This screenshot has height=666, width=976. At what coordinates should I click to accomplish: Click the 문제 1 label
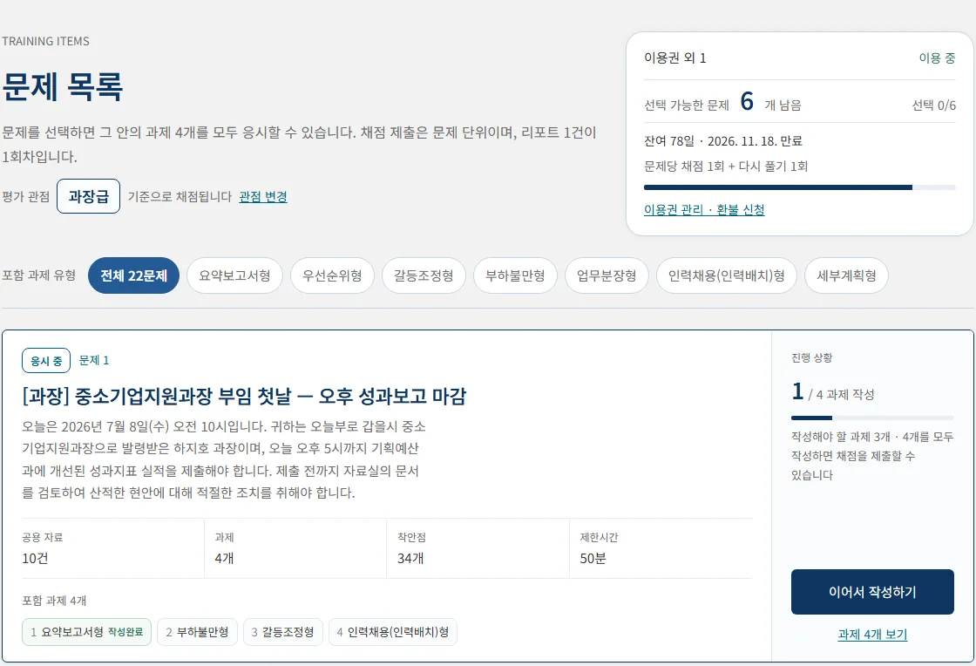94,360
